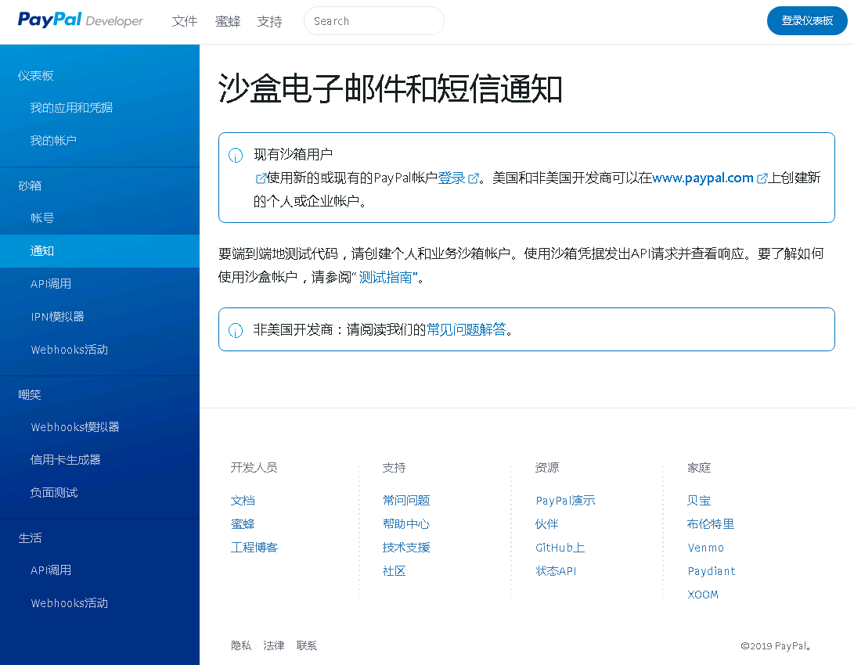Click external link icon before 使用新的或现有的
This screenshot has width=854, height=665.
pos(261,178)
